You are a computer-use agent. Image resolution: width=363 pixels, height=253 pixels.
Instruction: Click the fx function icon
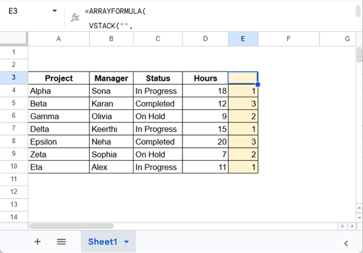75,18
